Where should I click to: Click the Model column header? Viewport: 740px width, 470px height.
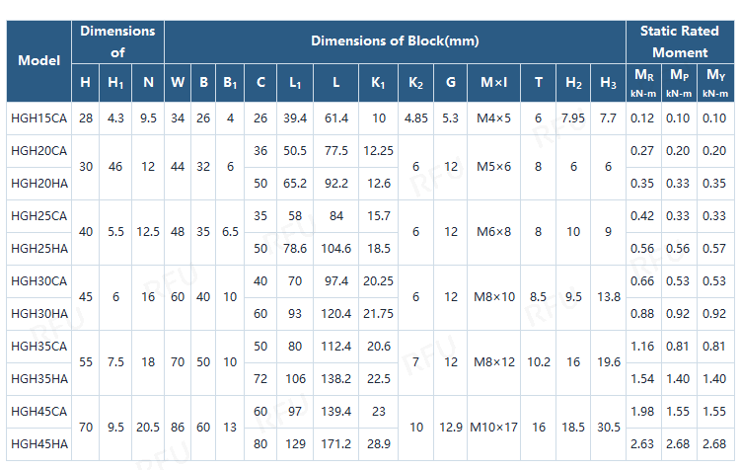39,60
